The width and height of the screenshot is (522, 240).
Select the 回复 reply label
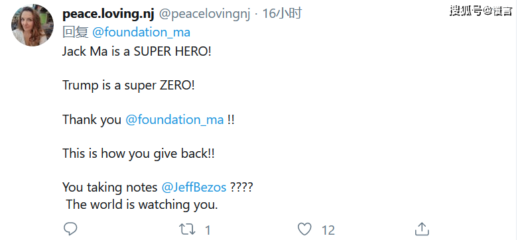tap(76, 32)
